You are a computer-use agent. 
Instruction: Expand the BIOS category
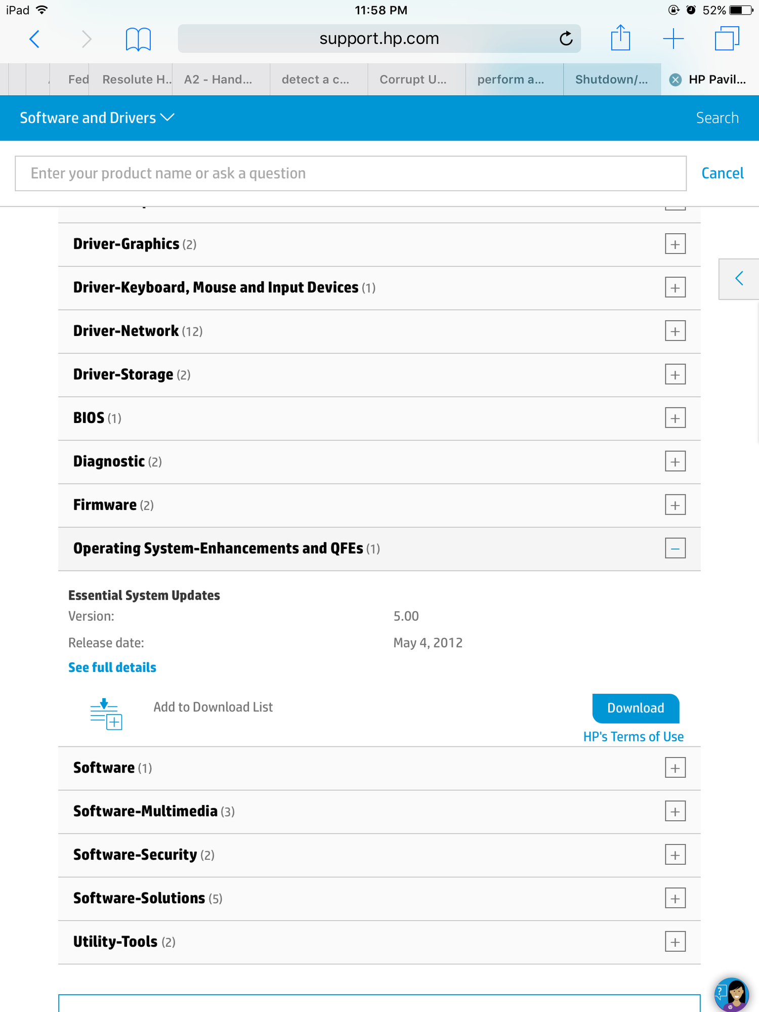click(675, 418)
